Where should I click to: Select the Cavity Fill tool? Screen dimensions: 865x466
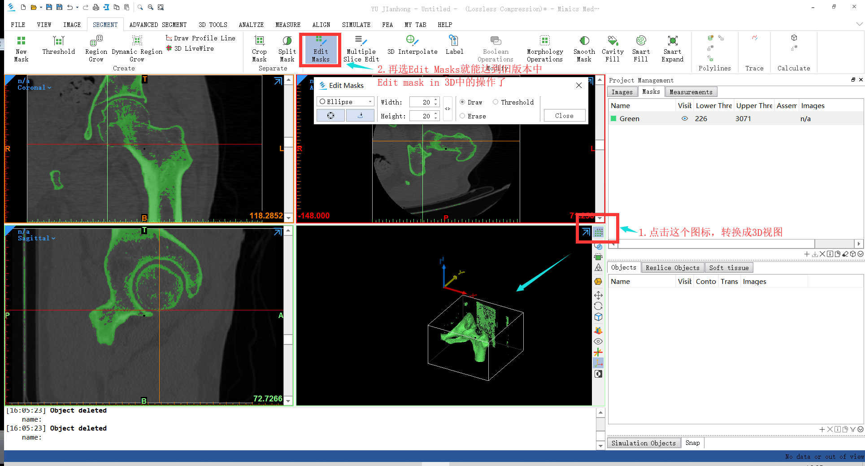(613, 49)
